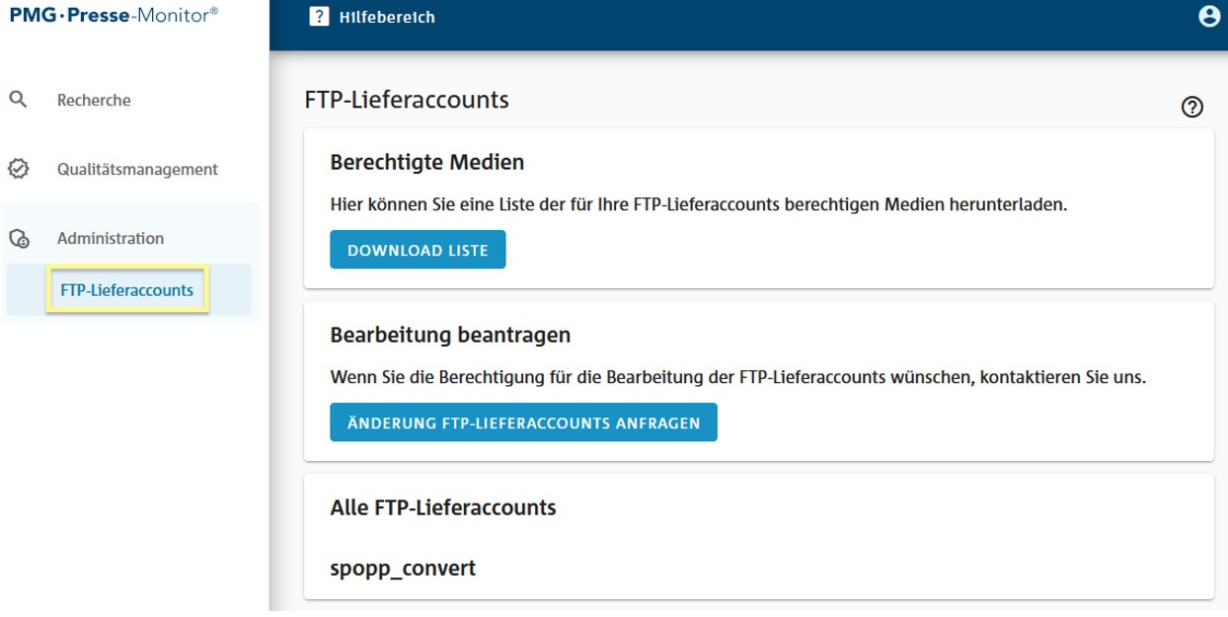Go to Qualitätsmanagement in the sidebar
Viewport: 1228px width, 617px height.
[137, 169]
